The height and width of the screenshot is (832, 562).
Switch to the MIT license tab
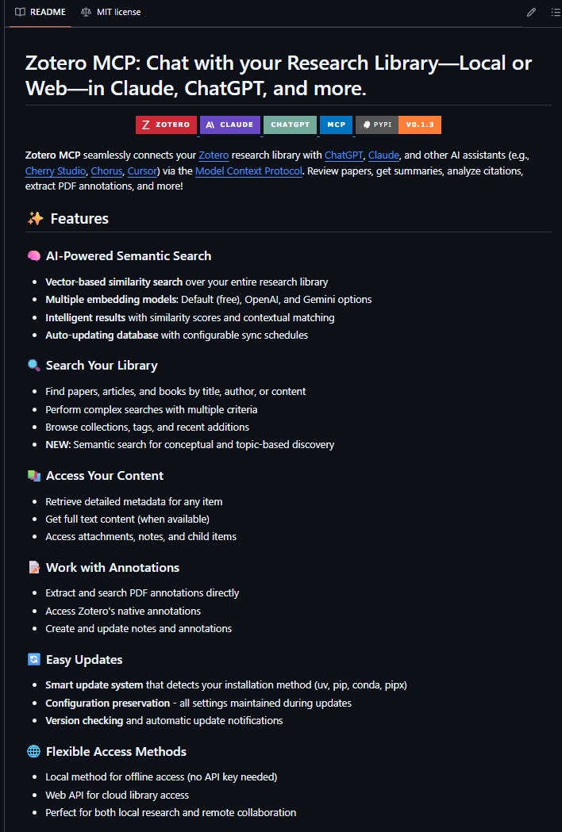click(111, 12)
